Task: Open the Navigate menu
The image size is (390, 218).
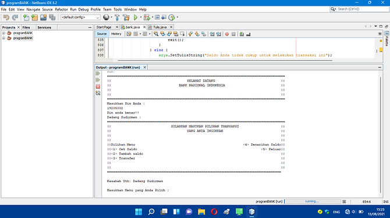Action: click(33, 9)
